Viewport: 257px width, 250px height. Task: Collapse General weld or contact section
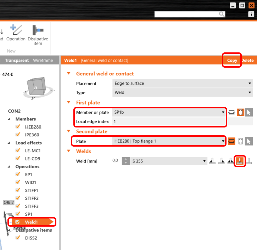tap(69, 74)
